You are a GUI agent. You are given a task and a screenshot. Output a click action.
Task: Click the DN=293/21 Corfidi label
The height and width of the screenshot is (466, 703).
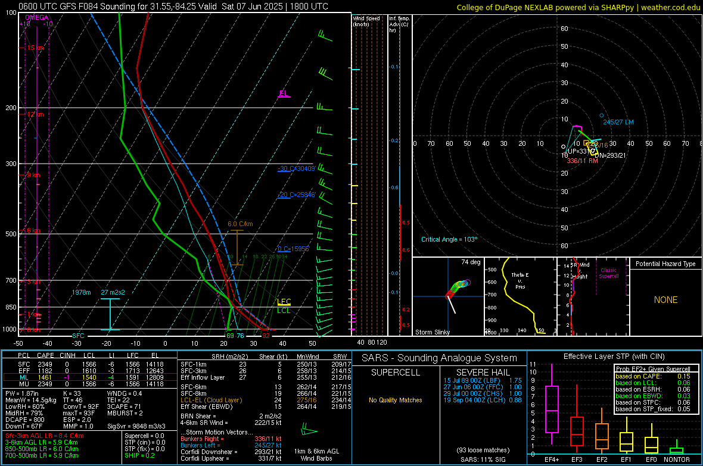coord(610,155)
